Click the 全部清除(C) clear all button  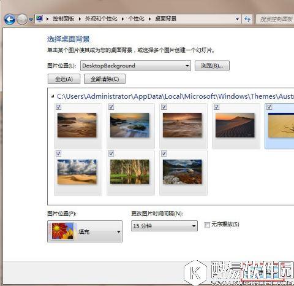coord(105,79)
